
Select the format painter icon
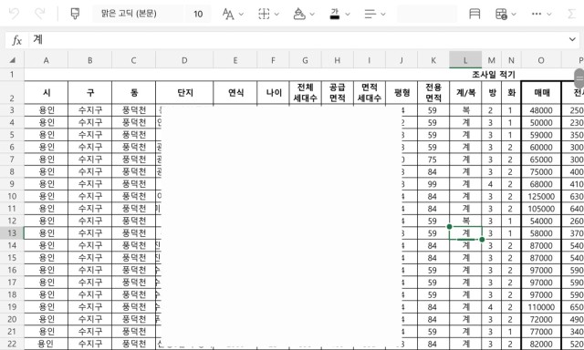pos(75,14)
